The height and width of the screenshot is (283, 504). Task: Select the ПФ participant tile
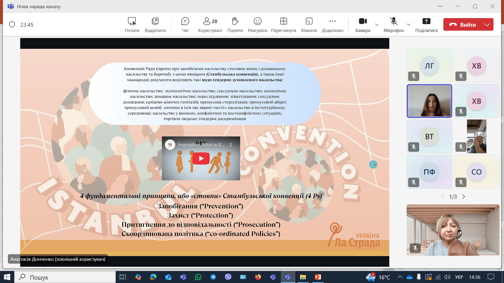click(x=429, y=172)
